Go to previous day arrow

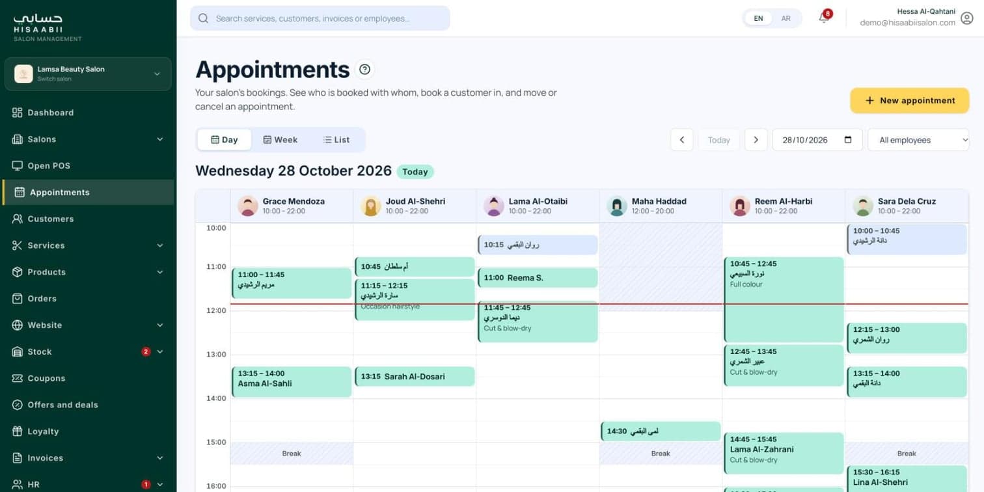pyautogui.click(x=681, y=140)
